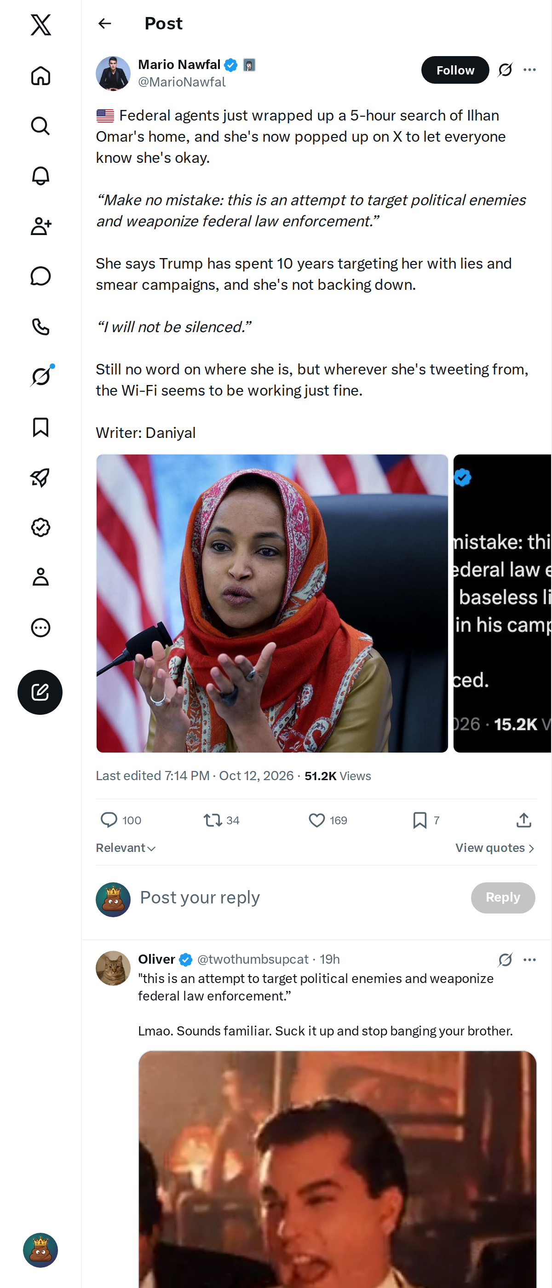Open the Search explore icon

pyautogui.click(x=40, y=126)
